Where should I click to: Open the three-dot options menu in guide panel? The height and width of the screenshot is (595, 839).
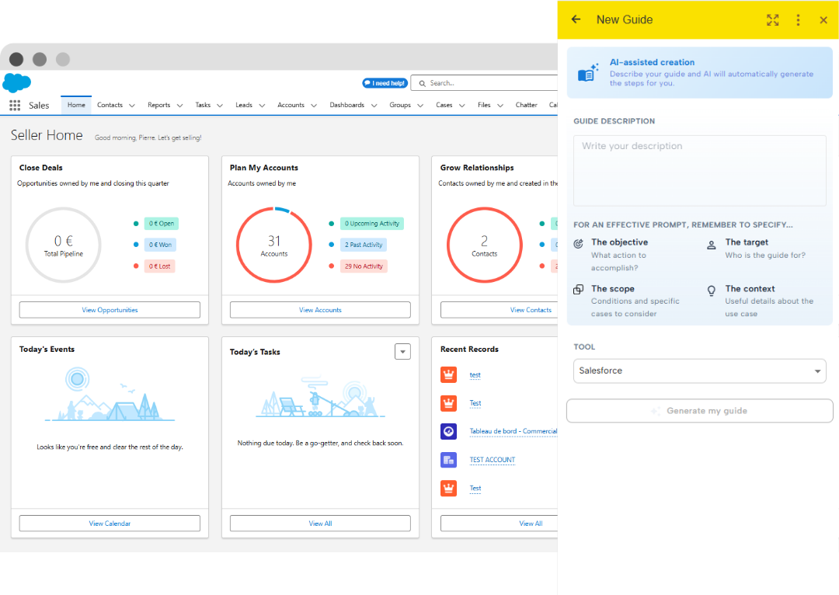[798, 20]
